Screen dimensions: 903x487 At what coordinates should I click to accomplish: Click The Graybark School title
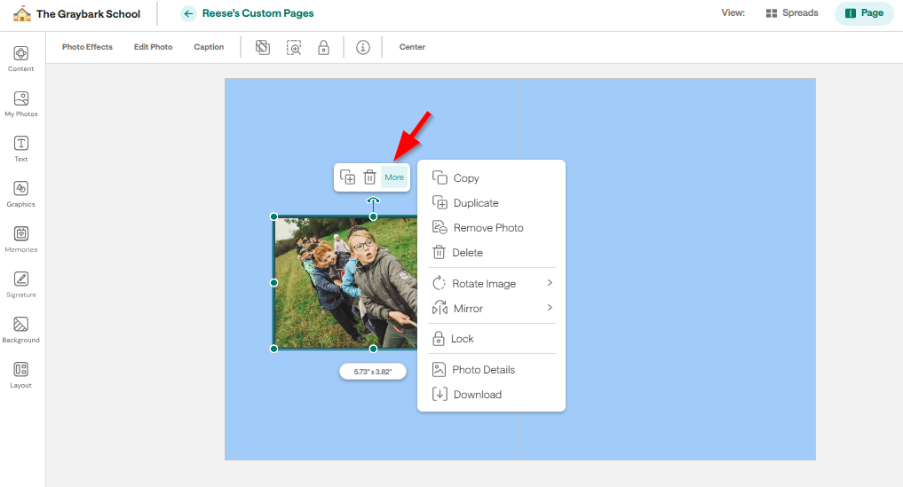click(x=88, y=14)
